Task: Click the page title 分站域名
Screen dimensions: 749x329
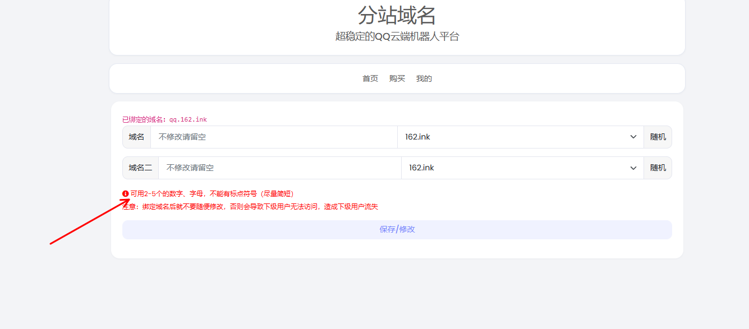Action: click(398, 16)
